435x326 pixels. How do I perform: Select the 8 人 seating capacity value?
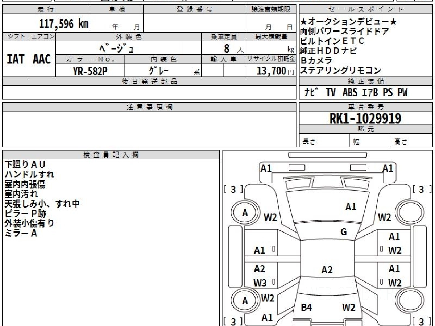[x=233, y=48]
